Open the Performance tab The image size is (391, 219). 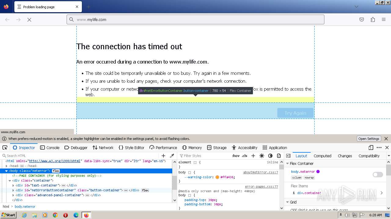tap(163, 148)
